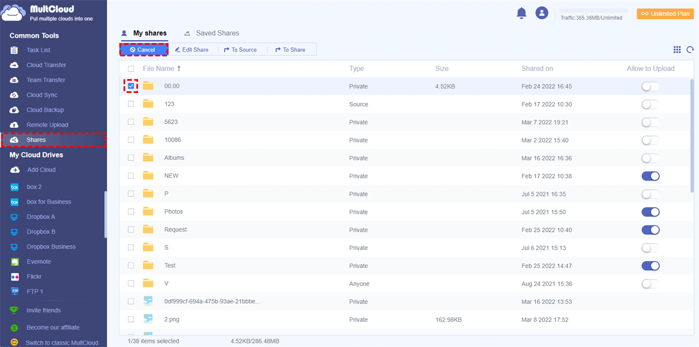Switch to Saved Shares tab
This screenshot has height=347, width=699.
pyautogui.click(x=211, y=33)
